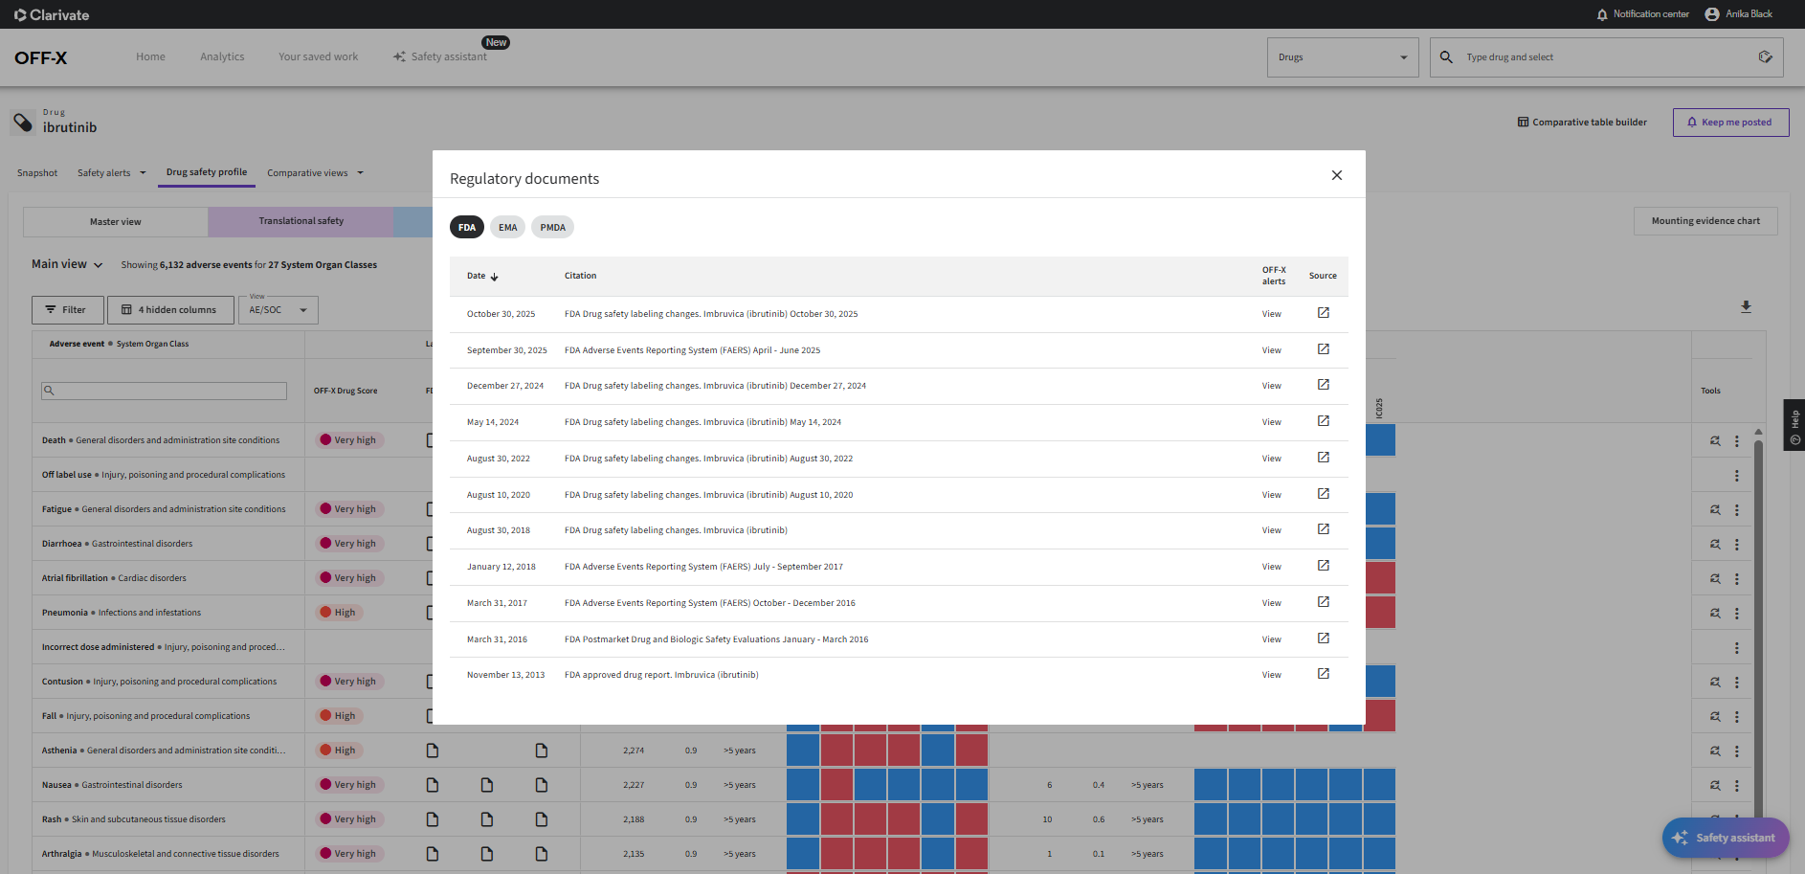Viewport: 1805px width, 874px height.
Task: Open source link for October 30, 2025 document
Action: pyautogui.click(x=1323, y=313)
